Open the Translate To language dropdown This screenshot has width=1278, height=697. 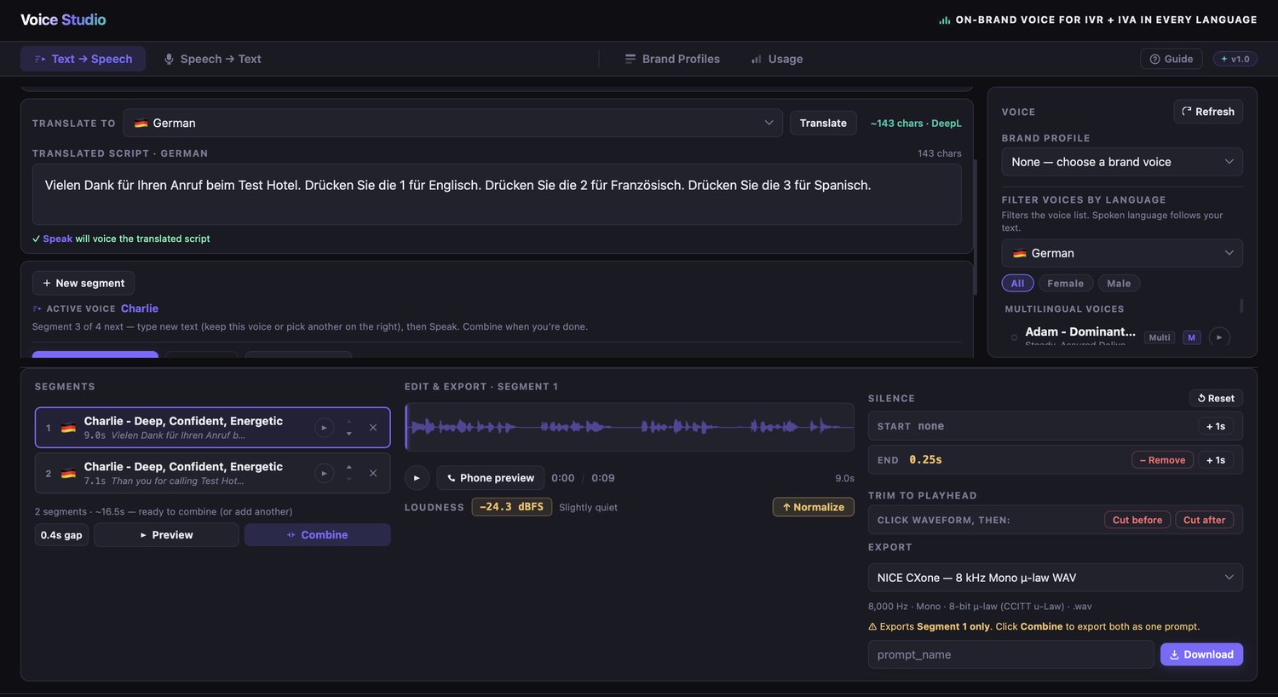(x=452, y=123)
